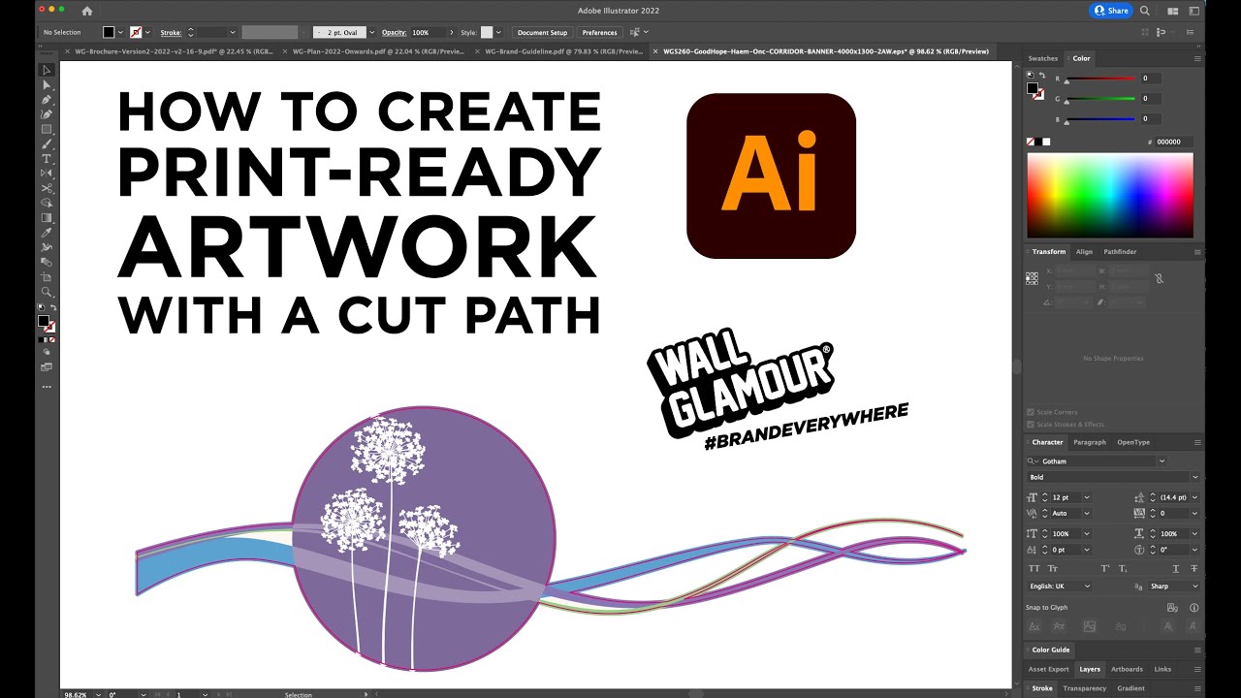Switch to the Artboards tab
This screenshot has height=698, width=1241.
1127,669
